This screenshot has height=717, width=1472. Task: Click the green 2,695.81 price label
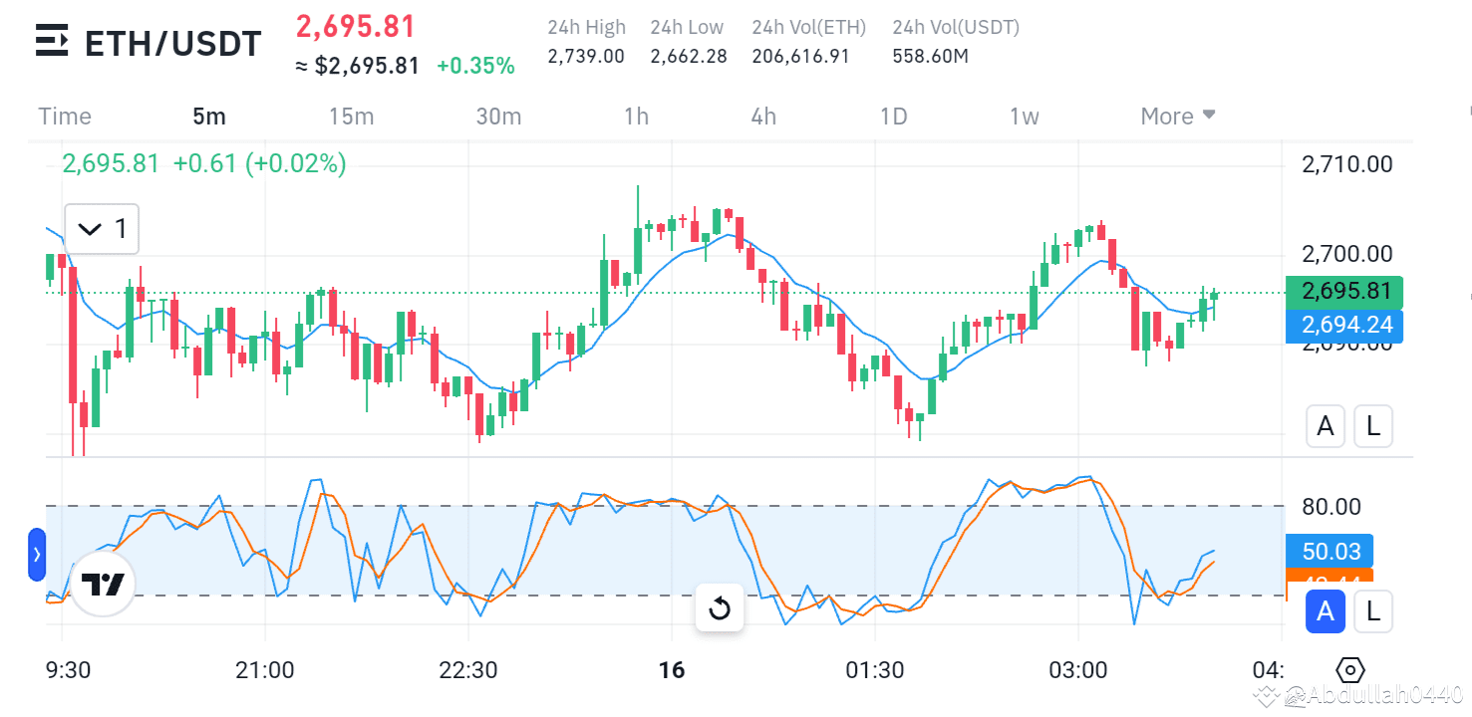click(1343, 292)
